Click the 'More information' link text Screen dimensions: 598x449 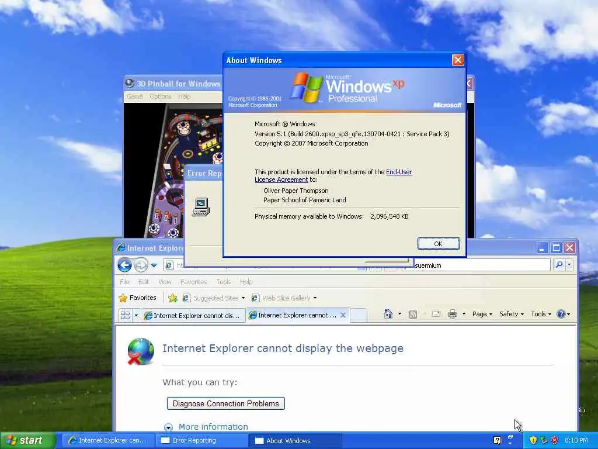point(213,427)
